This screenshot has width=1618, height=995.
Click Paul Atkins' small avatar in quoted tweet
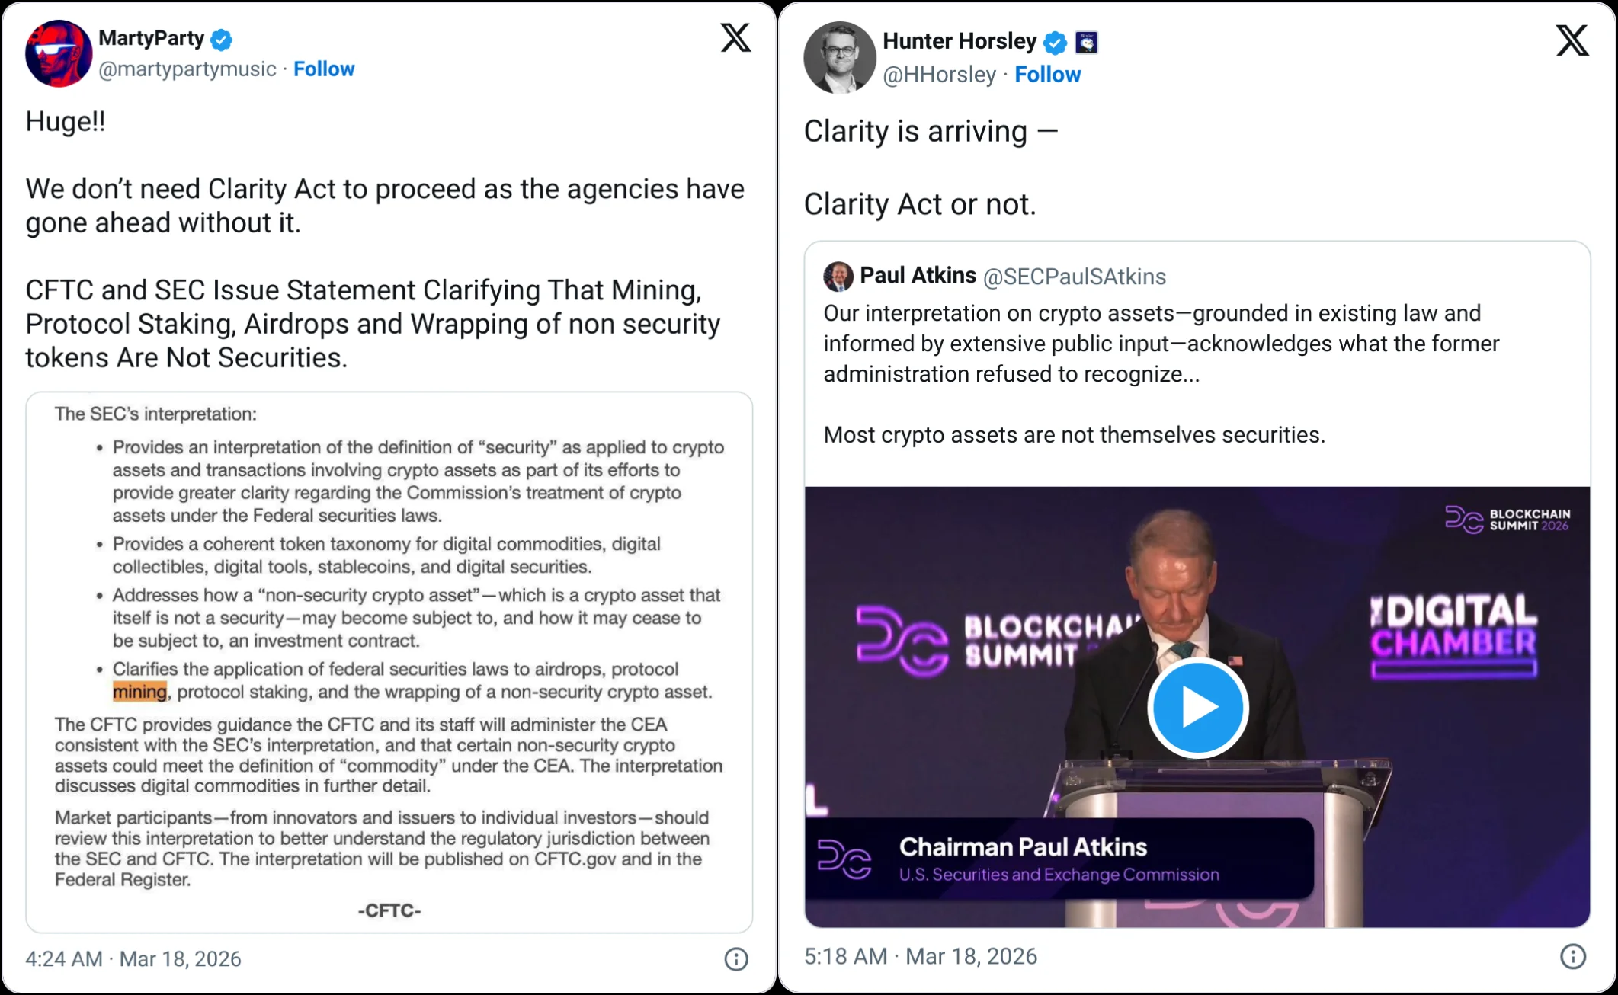point(838,276)
